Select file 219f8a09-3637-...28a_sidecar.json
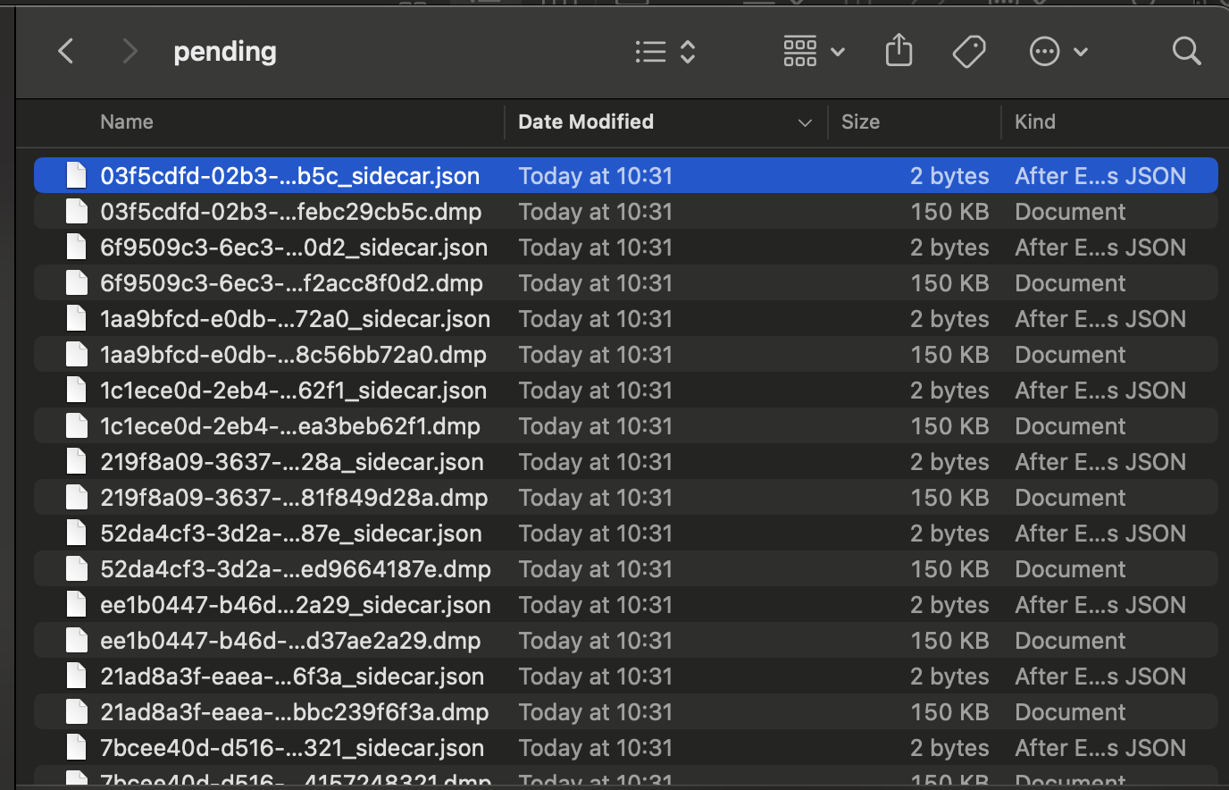1229x790 pixels. click(x=626, y=461)
